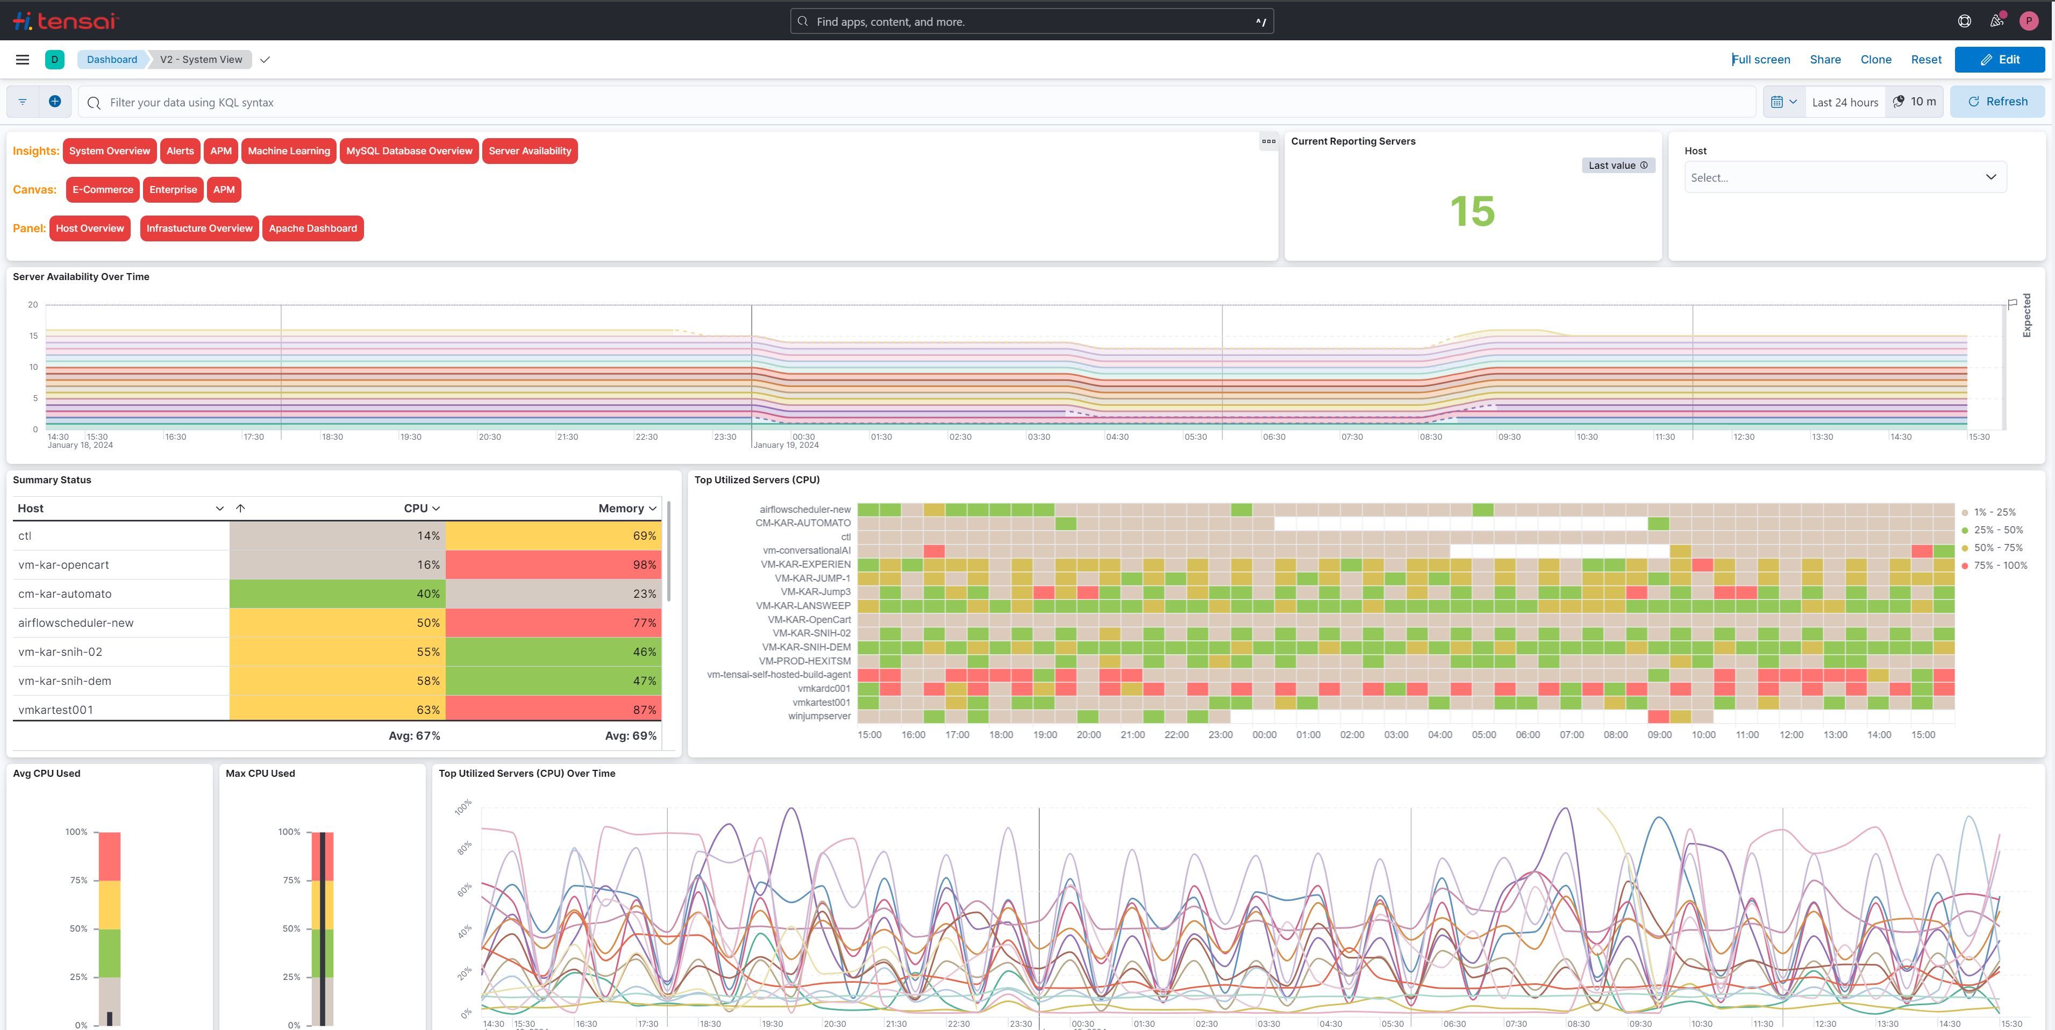
Task: Click the tensai logo
Action: [x=66, y=21]
